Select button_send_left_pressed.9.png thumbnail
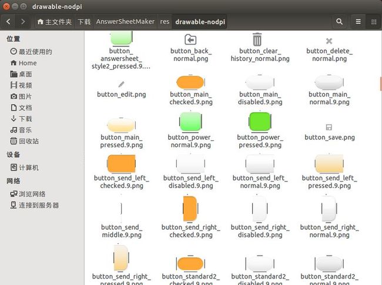Screen dimensions: 382x285 point(329,163)
